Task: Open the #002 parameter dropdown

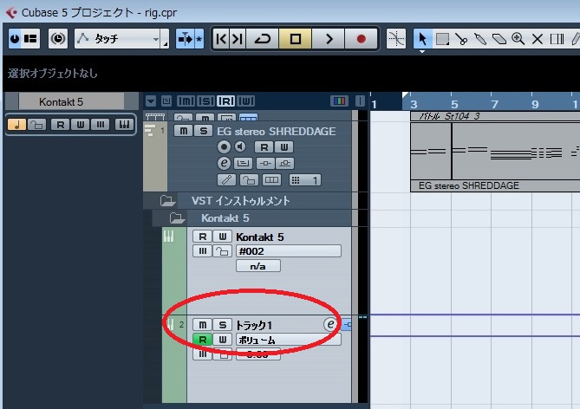Action: (289, 251)
